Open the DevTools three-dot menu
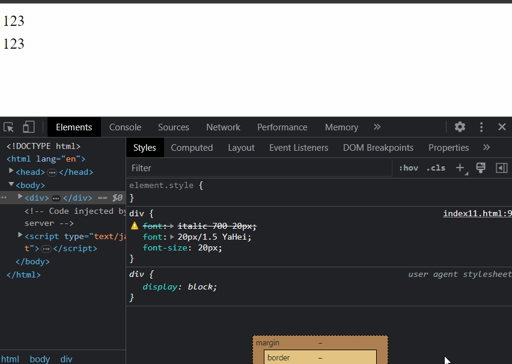Screen dimensions: 512x364 coord(481,127)
